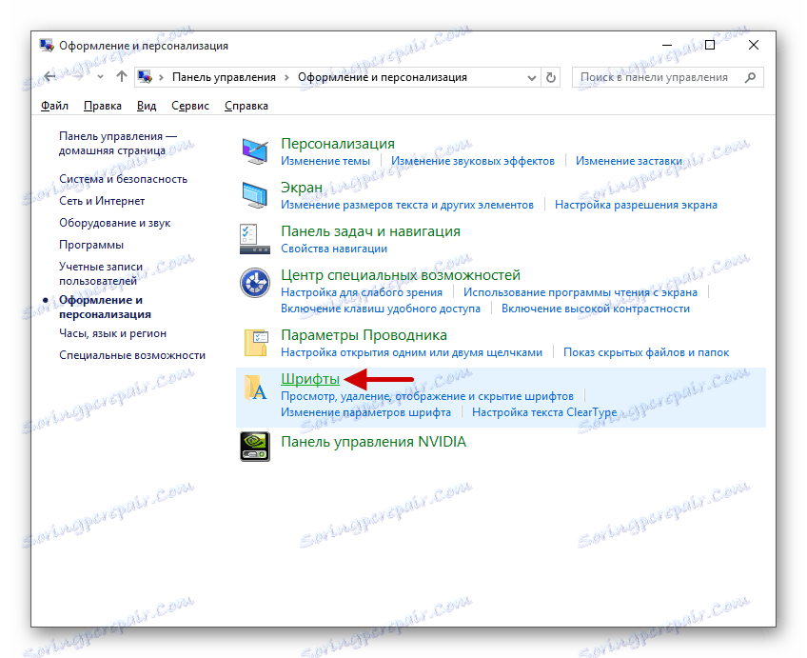
Task: Open the Шрифты fonts icon
Action: 254,386
